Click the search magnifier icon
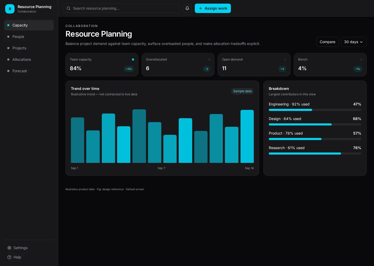The width and height of the screenshot is (374, 266). click(69, 8)
